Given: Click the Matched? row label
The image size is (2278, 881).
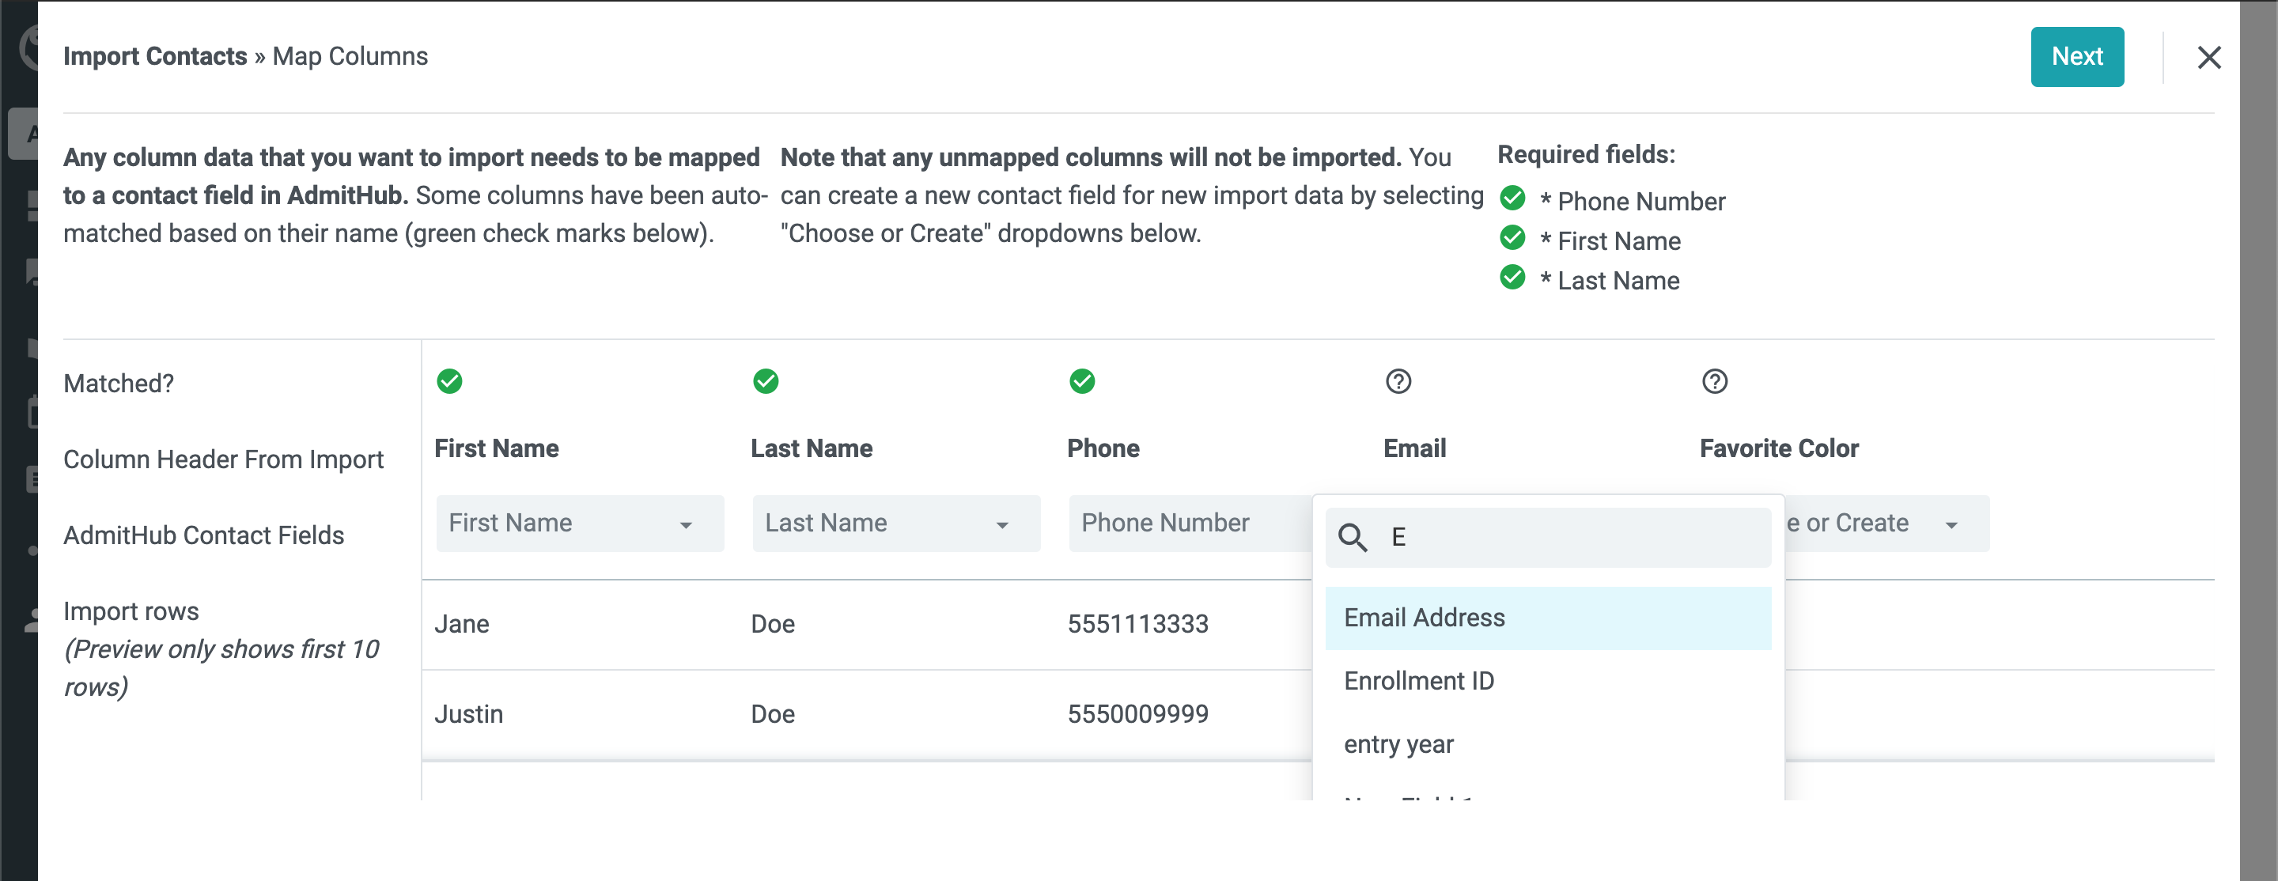Looking at the screenshot, I should pos(119,384).
